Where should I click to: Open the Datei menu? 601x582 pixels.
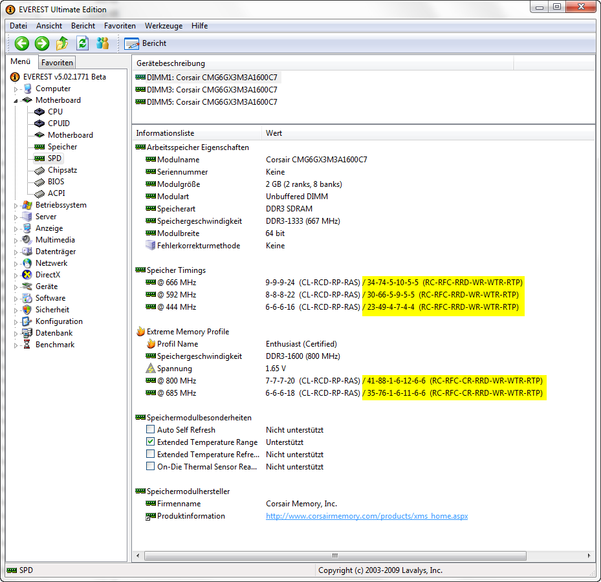pos(18,26)
